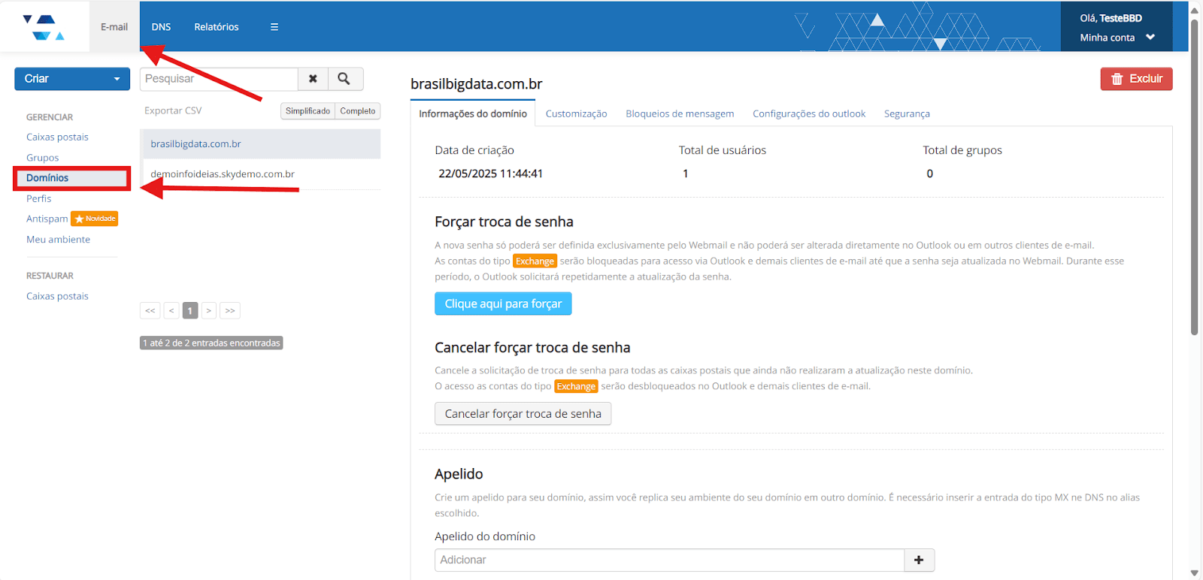This screenshot has width=1203, height=580.
Task: Clear search with the X icon
Action: [313, 79]
